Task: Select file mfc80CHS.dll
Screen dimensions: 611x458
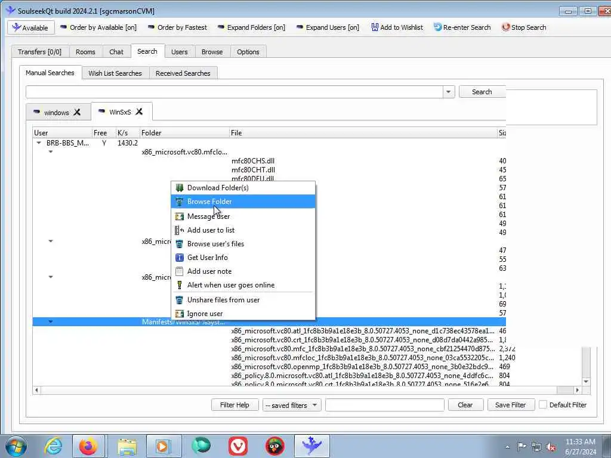Action: coord(253,161)
